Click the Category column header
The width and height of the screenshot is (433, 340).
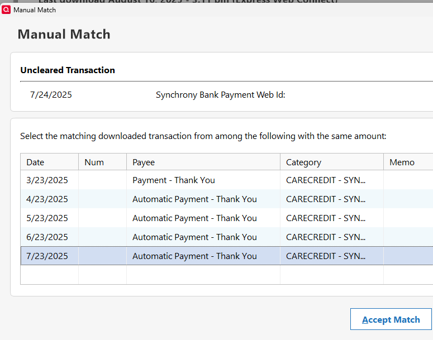pos(303,162)
